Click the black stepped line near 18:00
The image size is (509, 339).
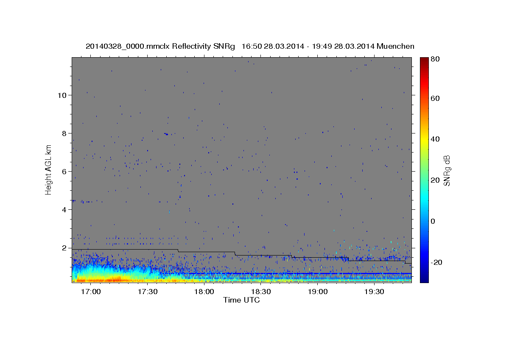coord(206,252)
